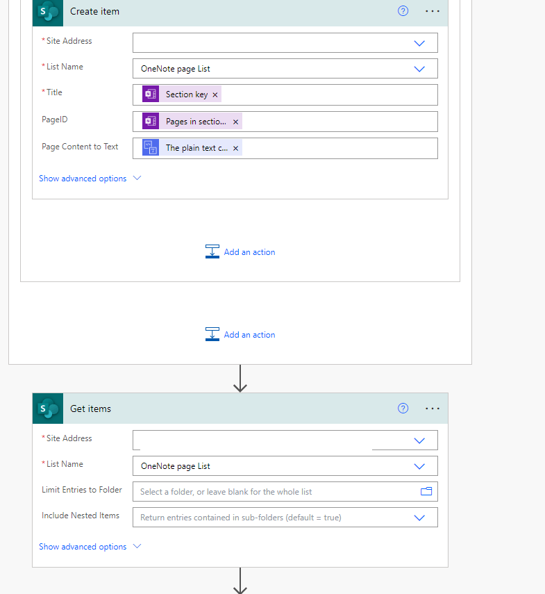Expand Show advanced options on Create item
Viewport: 545px width, 594px height.
coord(82,178)
